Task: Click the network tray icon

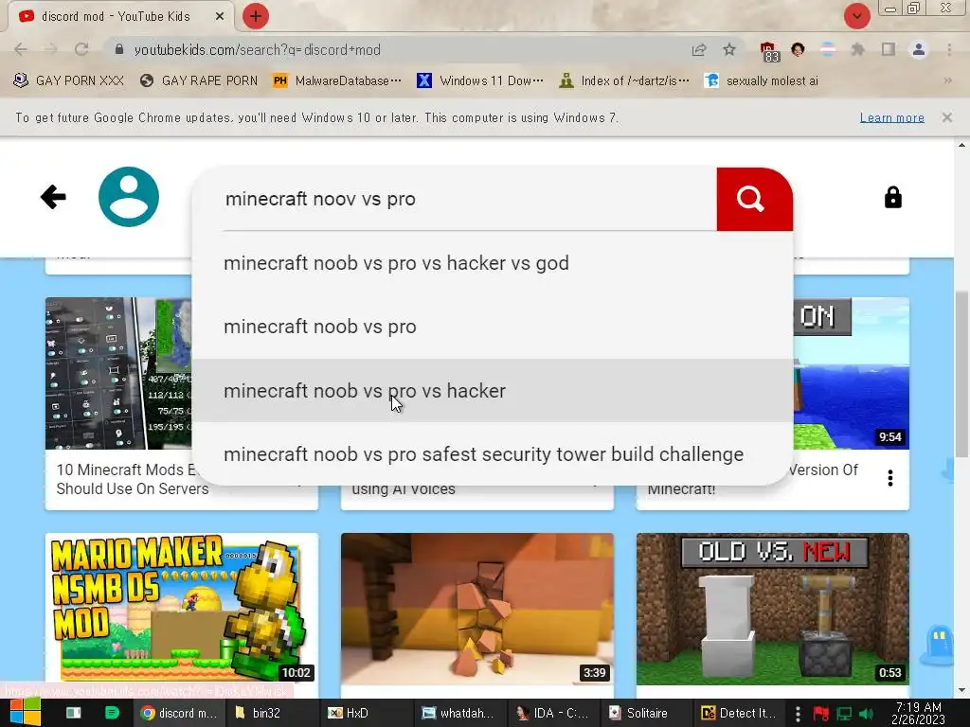Action: 844,714
